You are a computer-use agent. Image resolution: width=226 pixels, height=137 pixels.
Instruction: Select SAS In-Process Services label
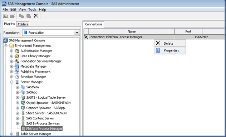click(x=43, y=123)
